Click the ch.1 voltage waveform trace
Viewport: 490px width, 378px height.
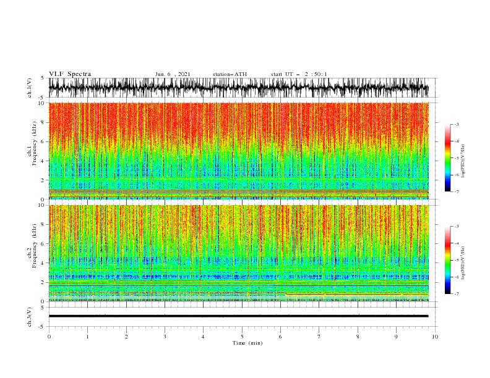pyautogui.click(x=238, y=88)
